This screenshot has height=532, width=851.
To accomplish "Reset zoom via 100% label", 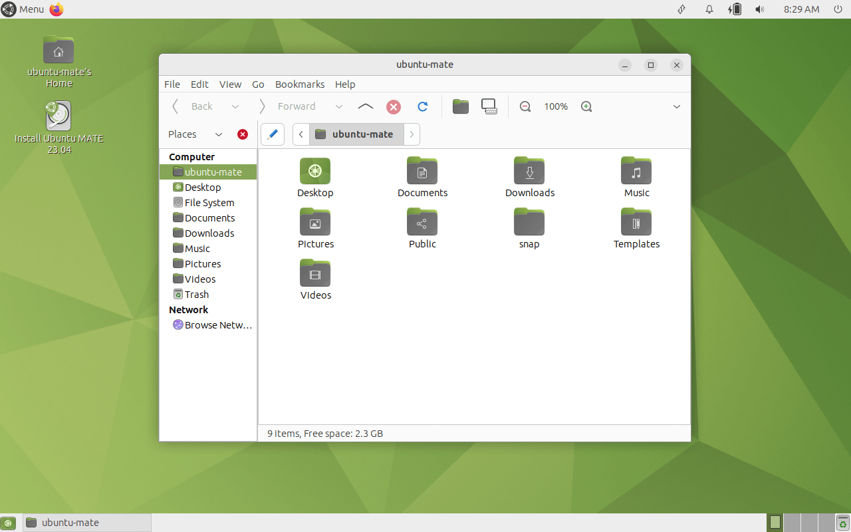I will coord(556,106).
